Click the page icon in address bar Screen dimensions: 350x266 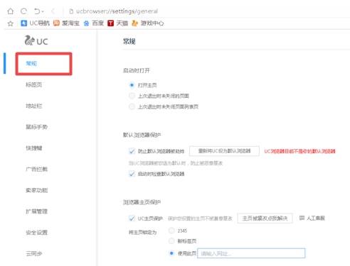point(71,11)
